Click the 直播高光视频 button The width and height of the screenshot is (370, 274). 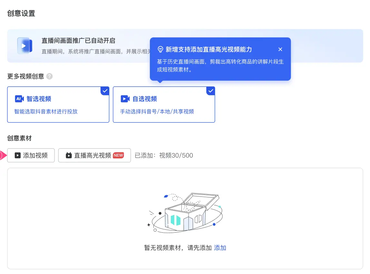(x=94, y=155)
